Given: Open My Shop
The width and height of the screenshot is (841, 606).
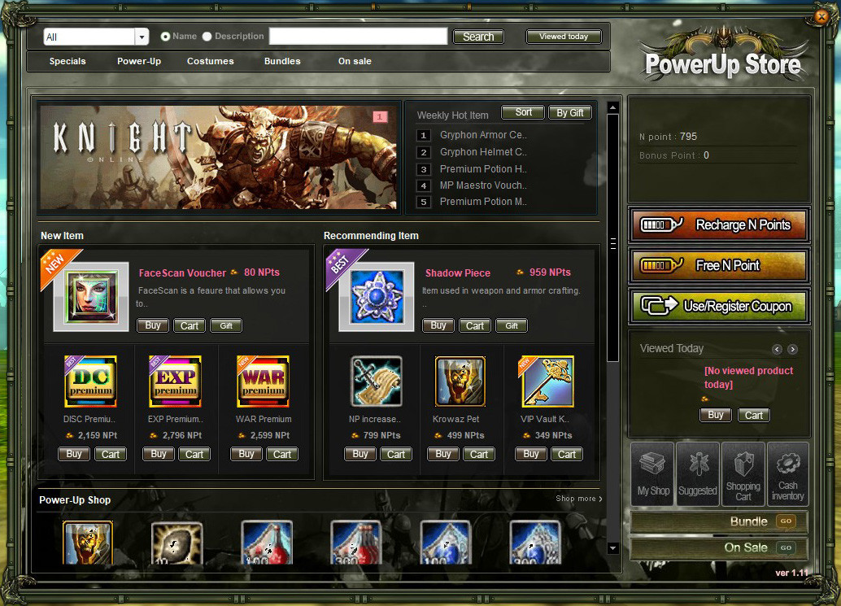Looking at the screenshot, I should pyautogui.click(x=653, y=473).
